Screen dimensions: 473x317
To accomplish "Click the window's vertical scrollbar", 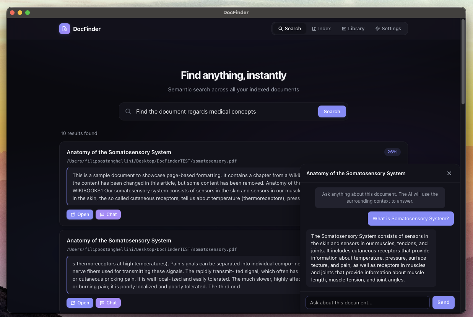I will point(463,61).
